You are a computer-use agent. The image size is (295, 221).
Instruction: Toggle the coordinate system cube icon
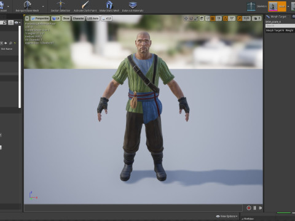[202, 18]
